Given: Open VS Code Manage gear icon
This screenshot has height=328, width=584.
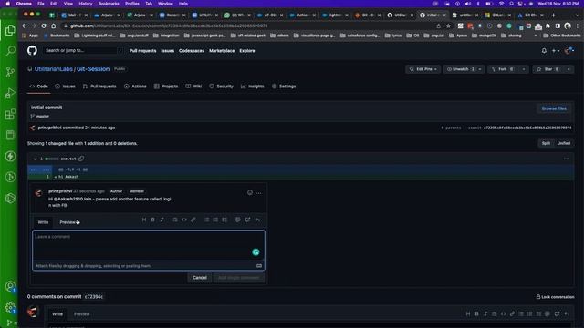Looking at the screenshot, I should tap(10, 308).
